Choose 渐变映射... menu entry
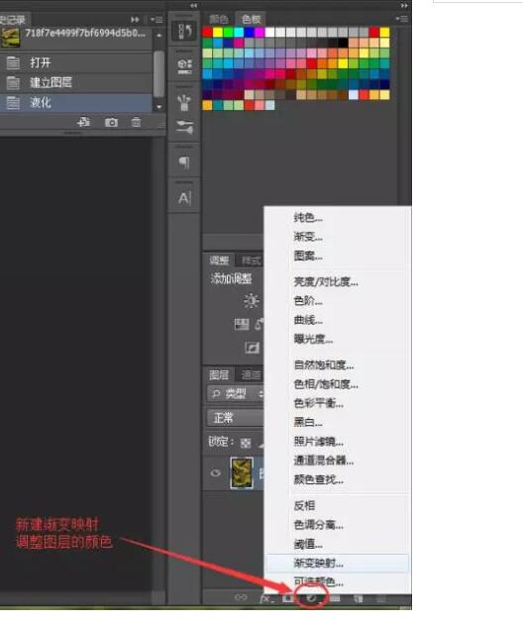Screen dimensions: 523x624 point(337,564)
